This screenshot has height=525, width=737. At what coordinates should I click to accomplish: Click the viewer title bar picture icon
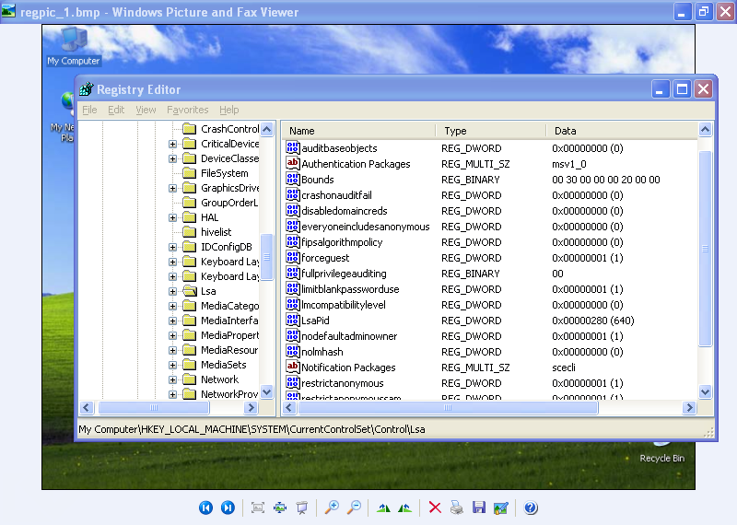[8, 11]
